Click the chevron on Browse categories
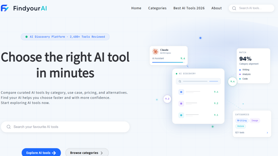Viewport: 278px width, 156px height. click(x=102, y=153)
